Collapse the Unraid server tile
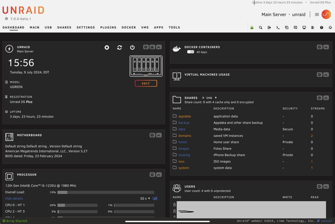The height and width of the screenshot is (224, 335). click(x=159, y=47)
